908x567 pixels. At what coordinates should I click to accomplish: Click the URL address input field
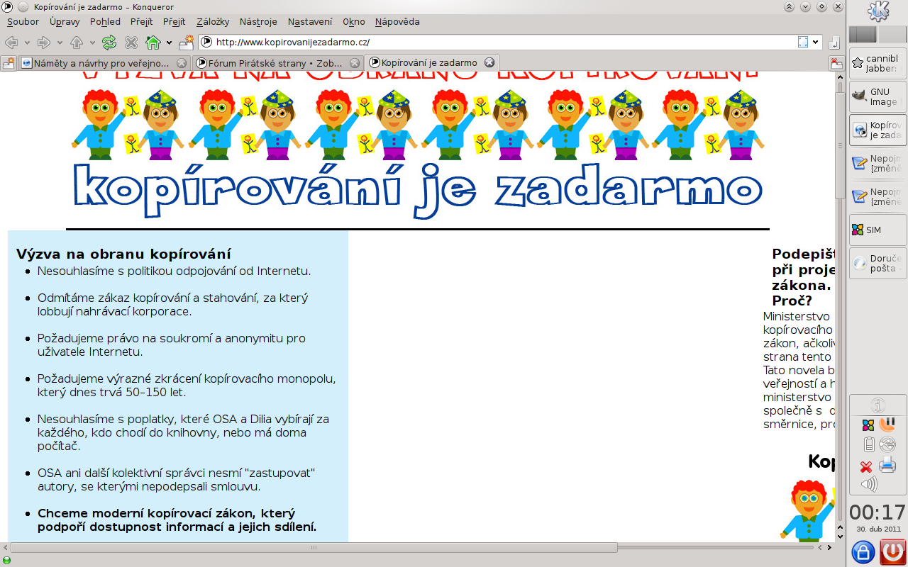pyautogui.click(x=497, y=42)
